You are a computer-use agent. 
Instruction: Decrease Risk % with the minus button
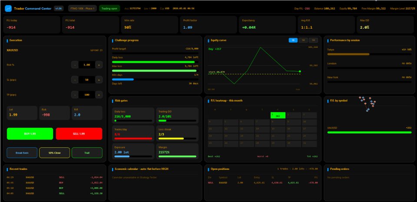(x=75, y=65)
